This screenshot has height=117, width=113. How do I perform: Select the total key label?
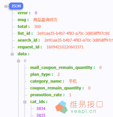(24, 26)
